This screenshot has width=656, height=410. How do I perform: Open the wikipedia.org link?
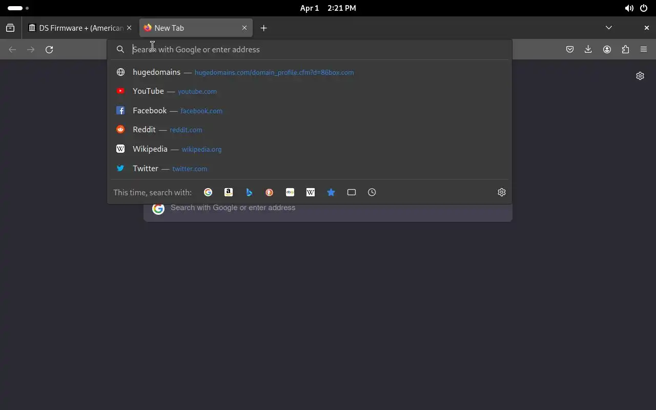[201, 150]
